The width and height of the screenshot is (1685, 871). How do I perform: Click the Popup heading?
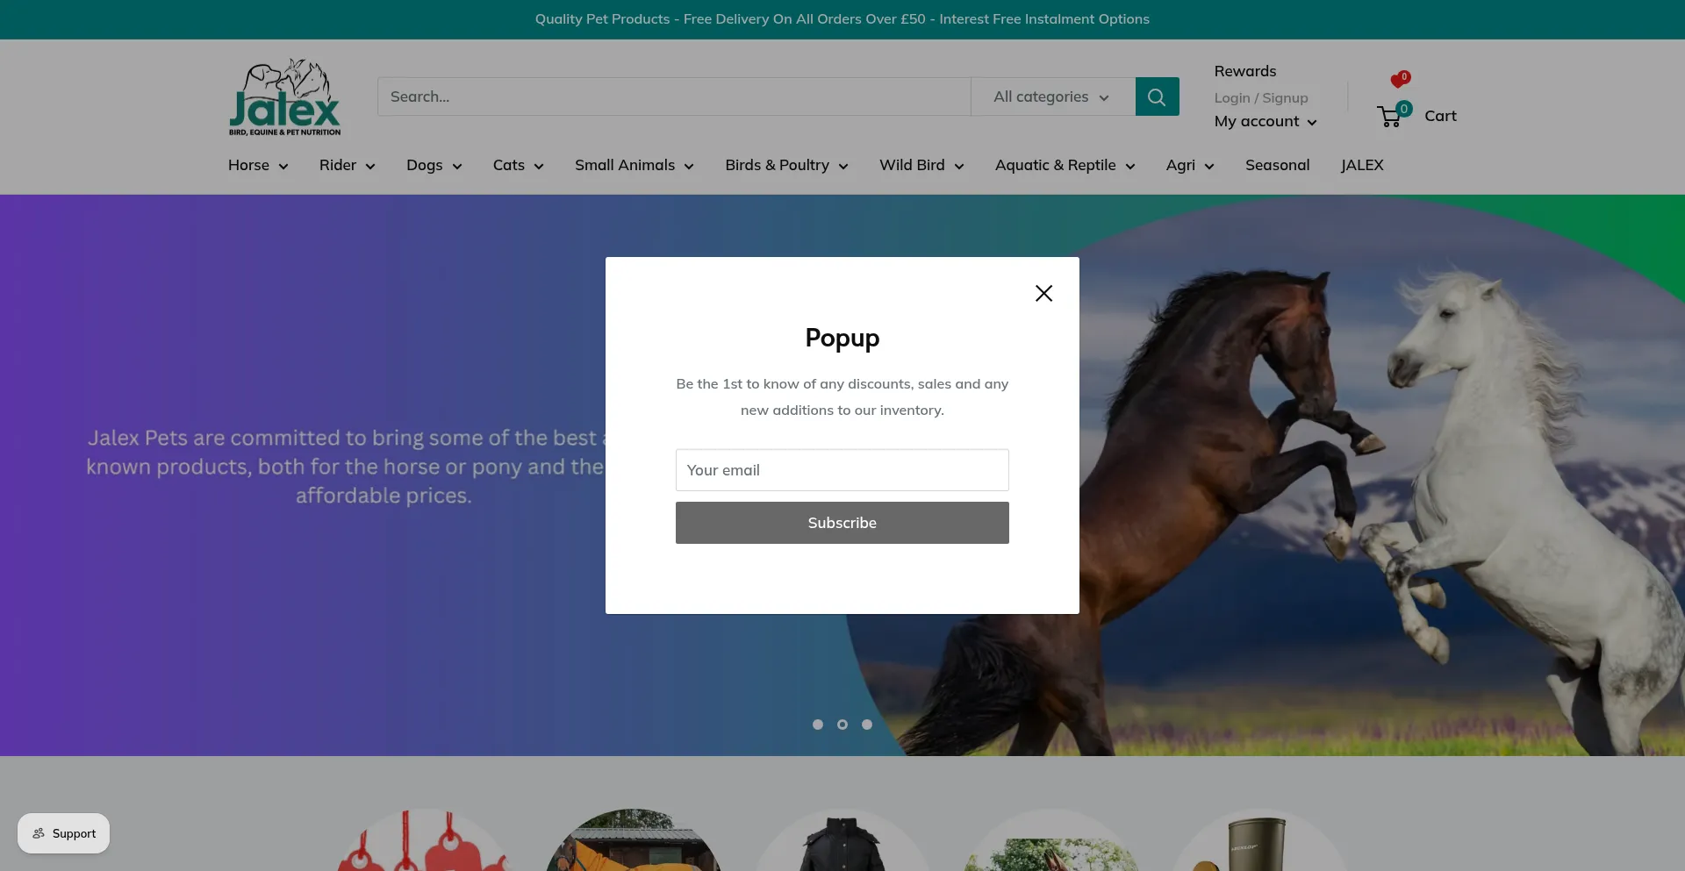842,338
